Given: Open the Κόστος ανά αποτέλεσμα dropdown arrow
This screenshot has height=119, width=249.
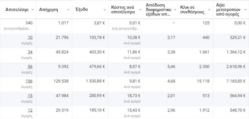Looking at the screenshot, I should (x=140, y=10).
